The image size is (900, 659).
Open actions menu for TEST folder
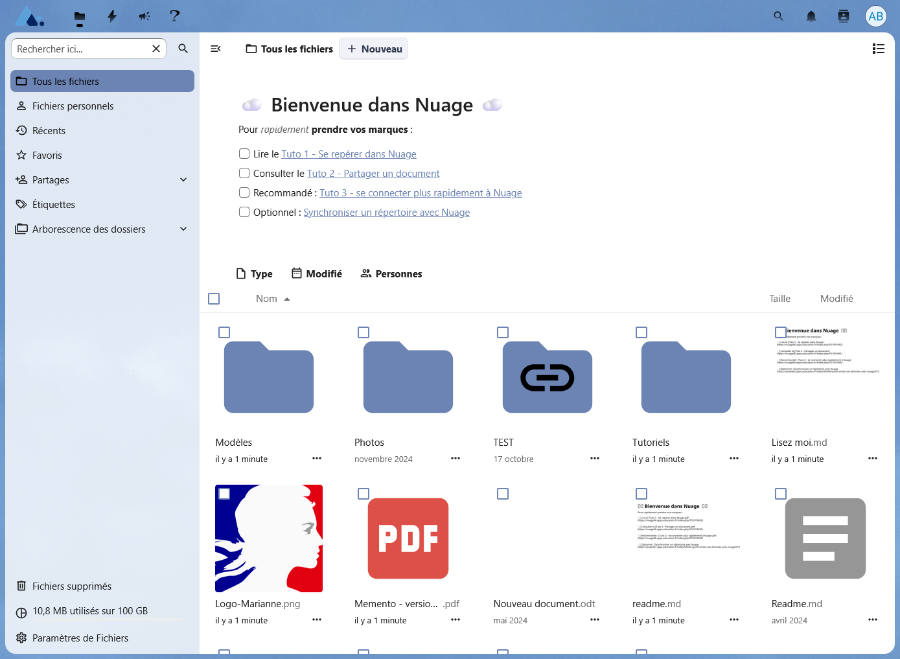[x=595, y=458]
